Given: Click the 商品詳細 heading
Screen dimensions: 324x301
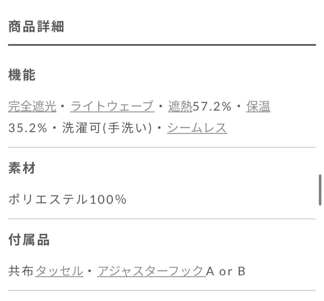Looking at the screenshot, I should click(36, 27).
